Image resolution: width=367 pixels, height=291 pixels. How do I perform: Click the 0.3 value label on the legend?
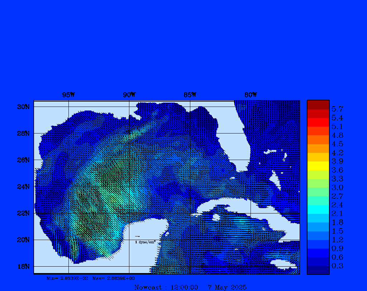337,266
